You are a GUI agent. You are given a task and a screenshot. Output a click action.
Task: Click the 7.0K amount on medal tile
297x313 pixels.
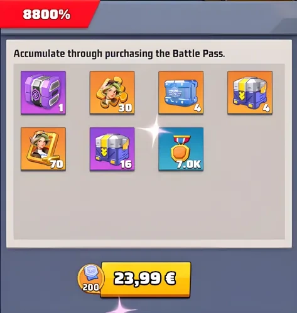coord(188,164)
